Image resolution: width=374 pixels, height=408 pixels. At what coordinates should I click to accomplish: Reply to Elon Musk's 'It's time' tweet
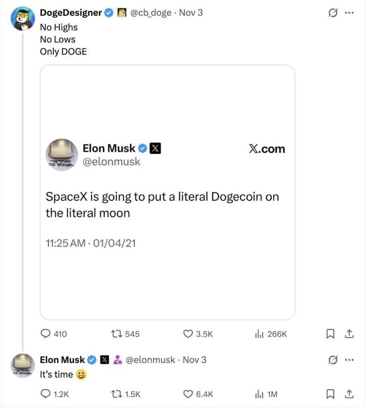(x=45, y=394)
